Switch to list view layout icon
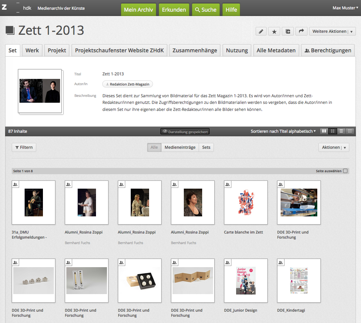 pos(341,131)
